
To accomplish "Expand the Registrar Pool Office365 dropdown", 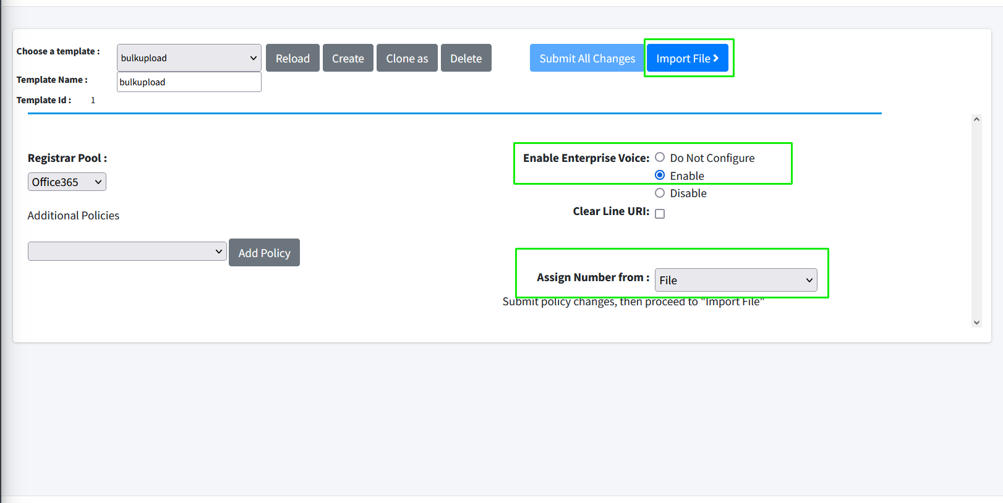I will 67,182.
